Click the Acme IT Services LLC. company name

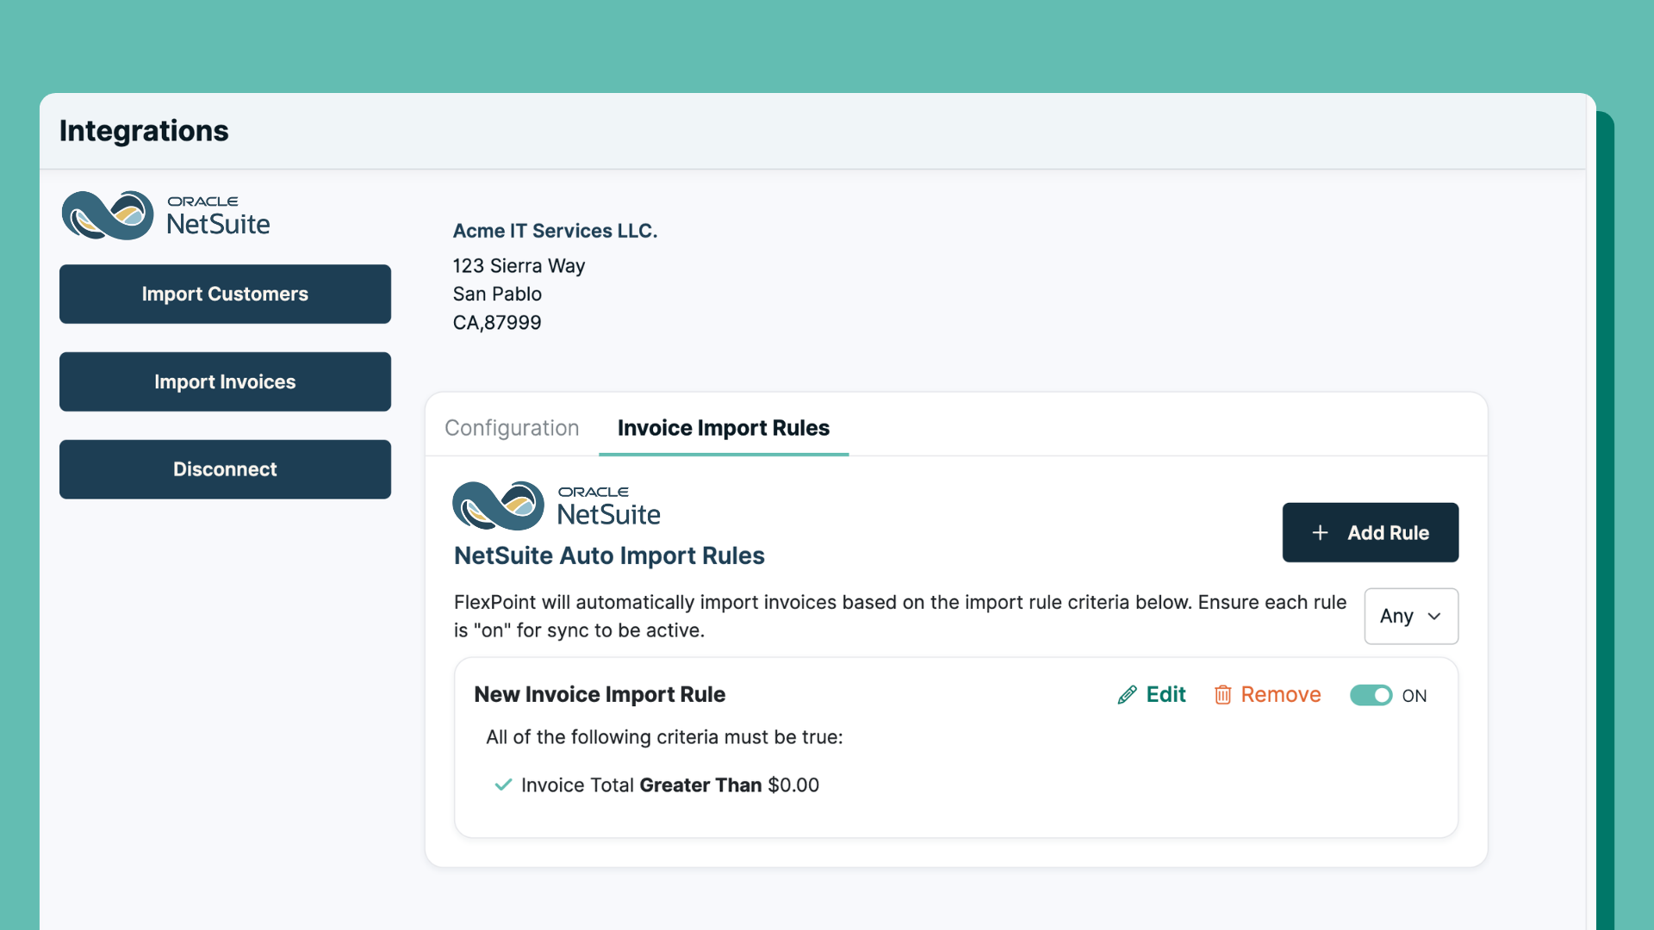[x=555, y=231]
